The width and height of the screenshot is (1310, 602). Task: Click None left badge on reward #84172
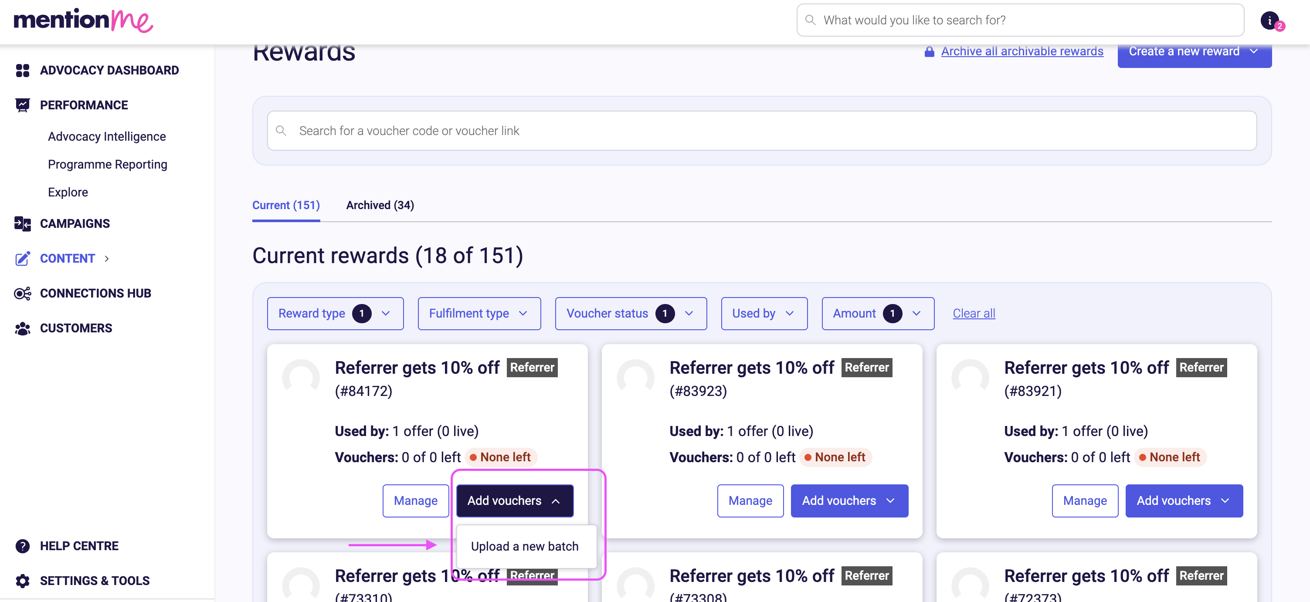[x=501, y=458]
